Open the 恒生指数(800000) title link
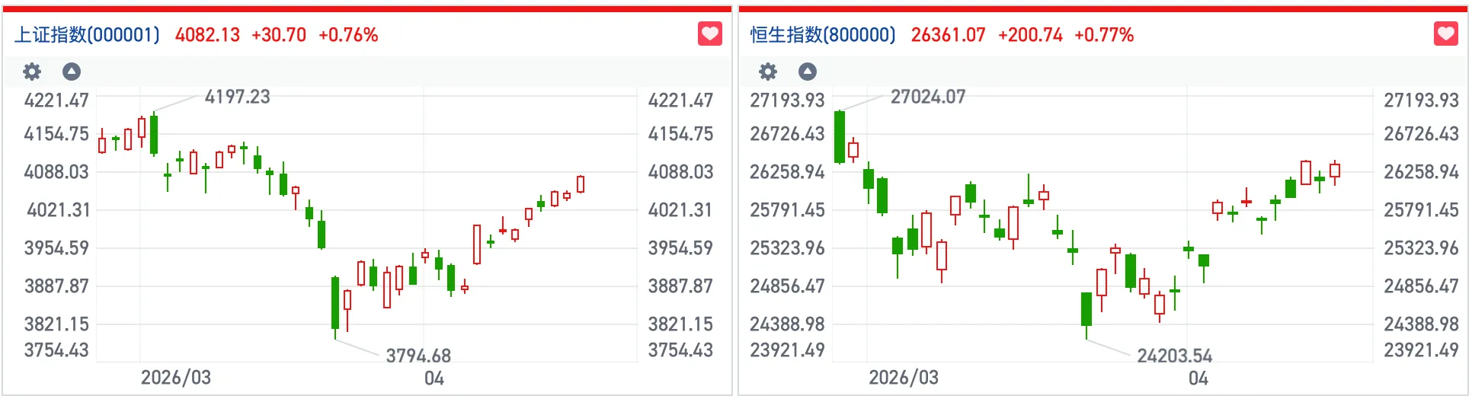The image size is (1472, 399). [823, 35]
